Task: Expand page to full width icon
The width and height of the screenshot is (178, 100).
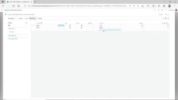Action: [x=168, y=14]
